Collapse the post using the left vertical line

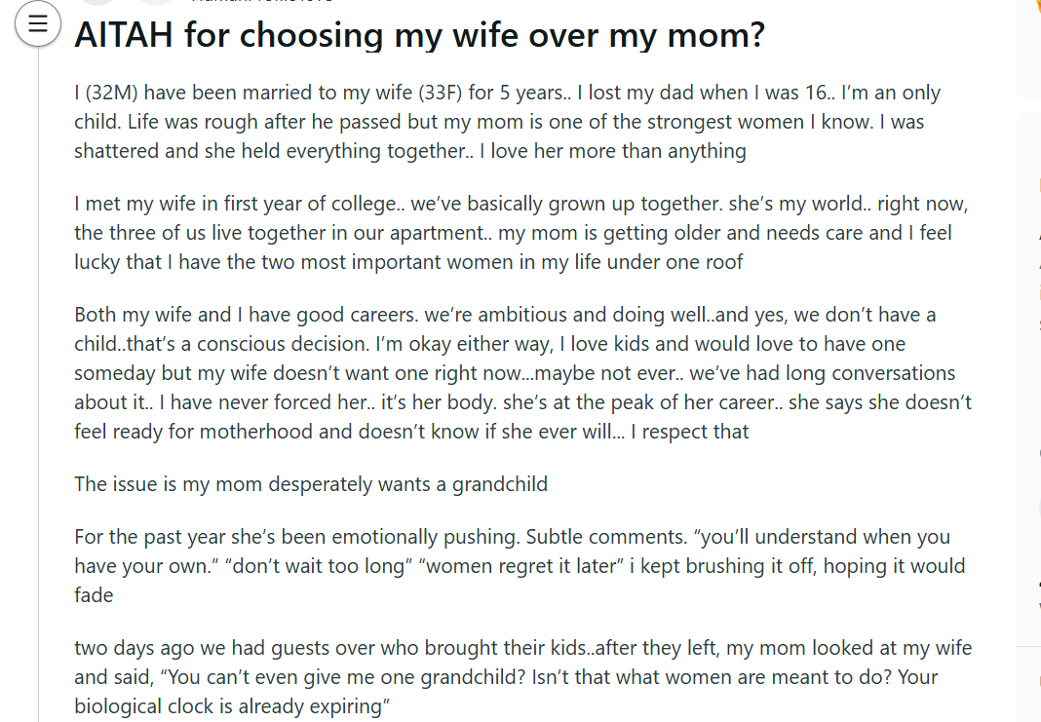tap(39, 390)
